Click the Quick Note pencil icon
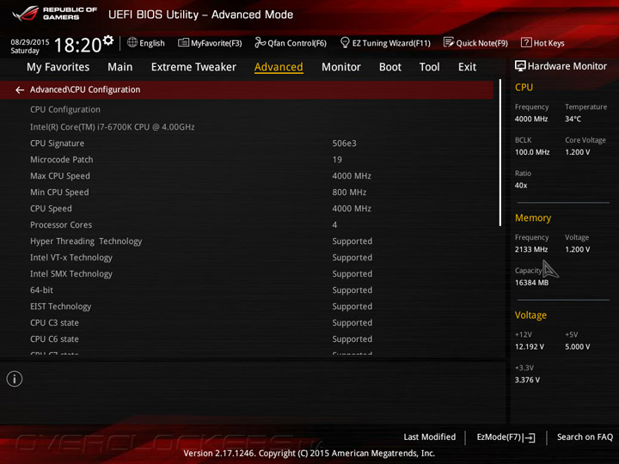The width and height of the screenshot is (619, 464). tap(449, 42)
